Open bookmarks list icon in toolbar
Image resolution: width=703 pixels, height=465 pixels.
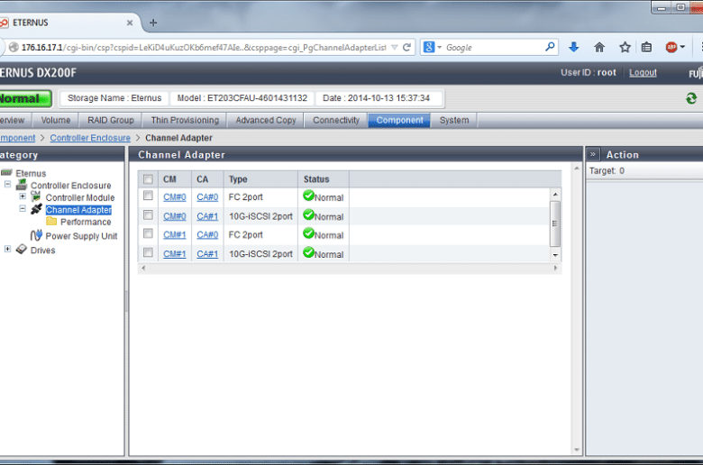pos(646,47)
